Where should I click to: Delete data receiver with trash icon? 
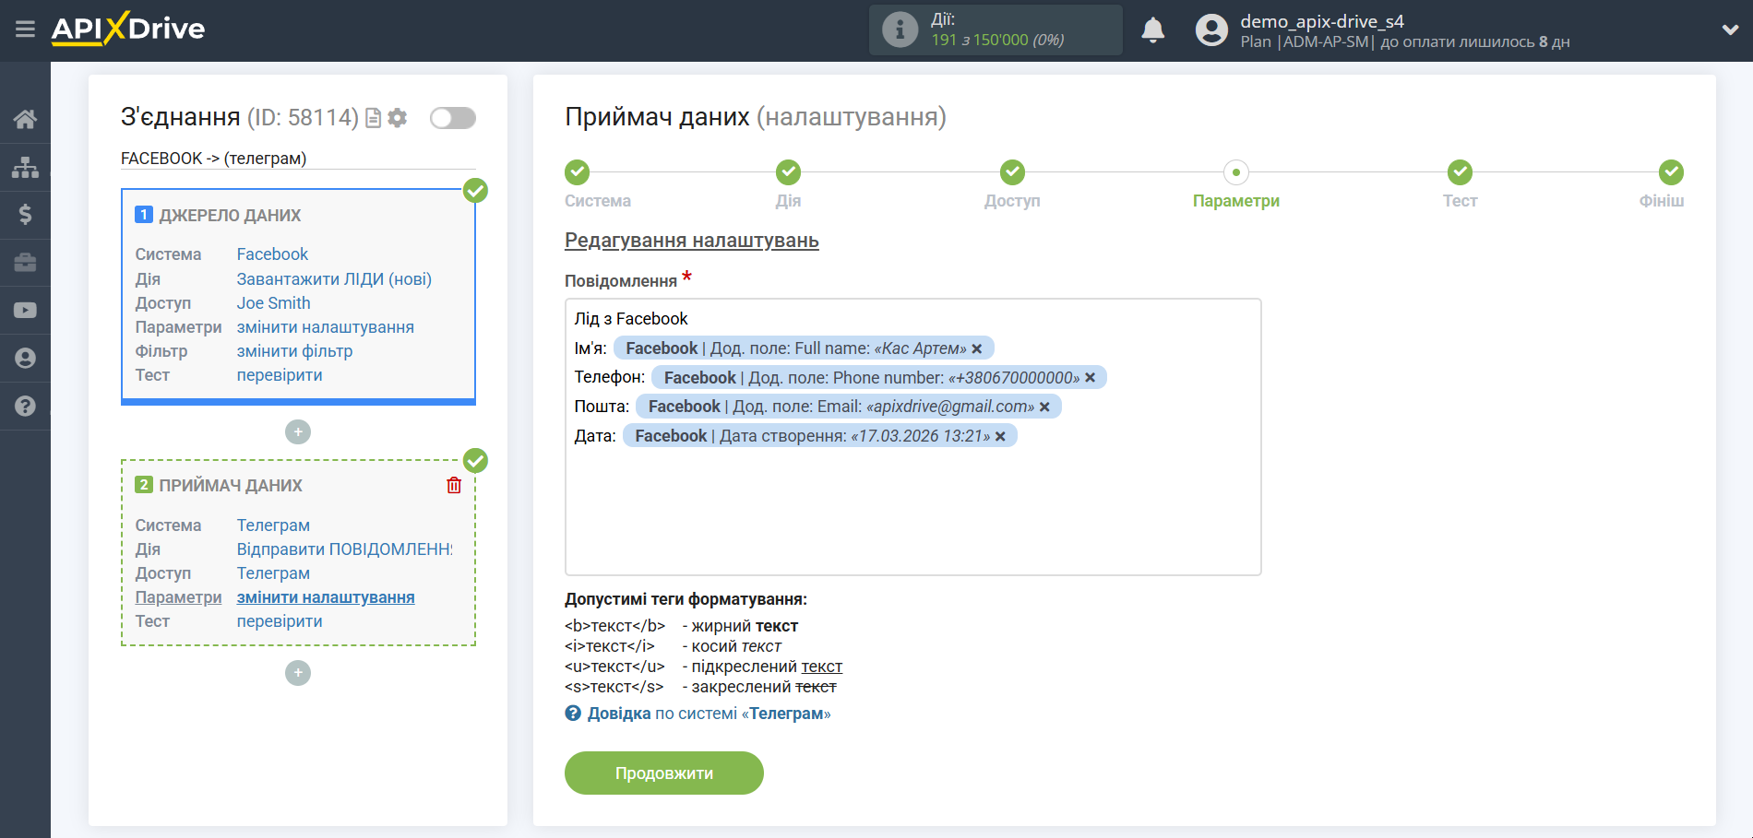(x=454, y=485)
